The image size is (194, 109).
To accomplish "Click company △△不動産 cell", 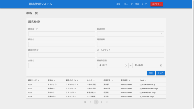I will pyautogui.click(x=91, y=97).
